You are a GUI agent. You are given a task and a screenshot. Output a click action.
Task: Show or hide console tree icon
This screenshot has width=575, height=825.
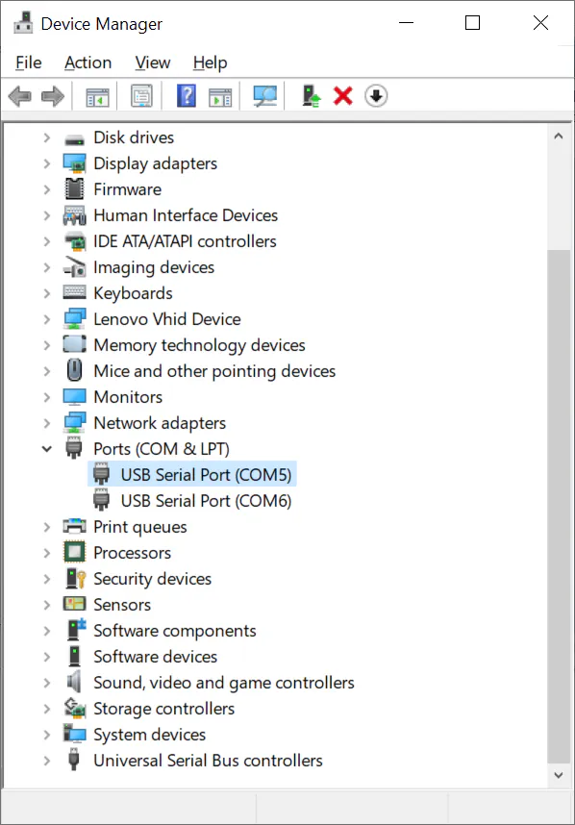(97, 96)
